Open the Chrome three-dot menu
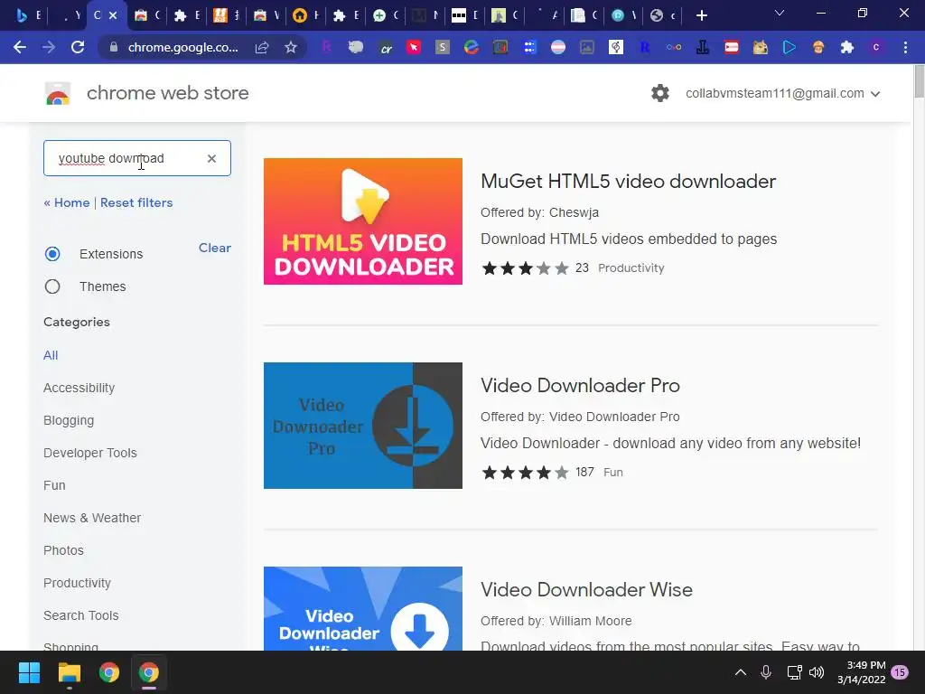925x694 pixels. pos(905,47)
